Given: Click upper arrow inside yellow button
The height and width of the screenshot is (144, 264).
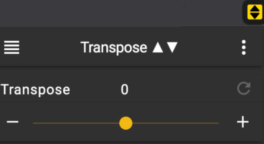Looking at the screenshot, I should (x=255, y=9).
